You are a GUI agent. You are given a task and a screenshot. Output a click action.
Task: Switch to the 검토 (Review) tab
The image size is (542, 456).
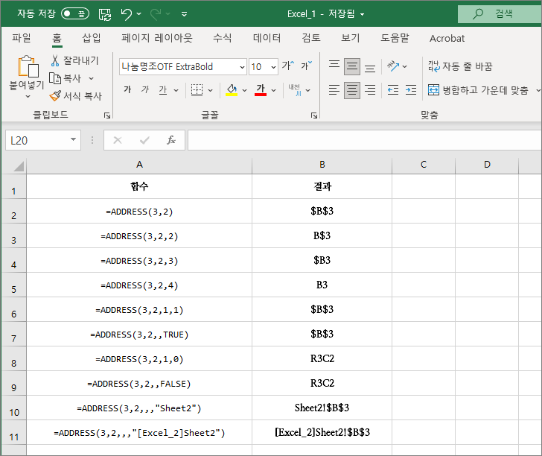[x=311, y=38]
